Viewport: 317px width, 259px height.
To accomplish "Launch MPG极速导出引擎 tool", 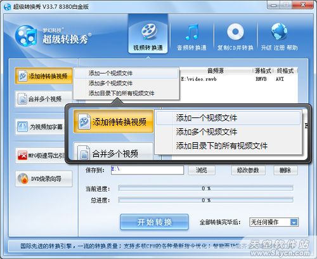I will tap(41, 156).
